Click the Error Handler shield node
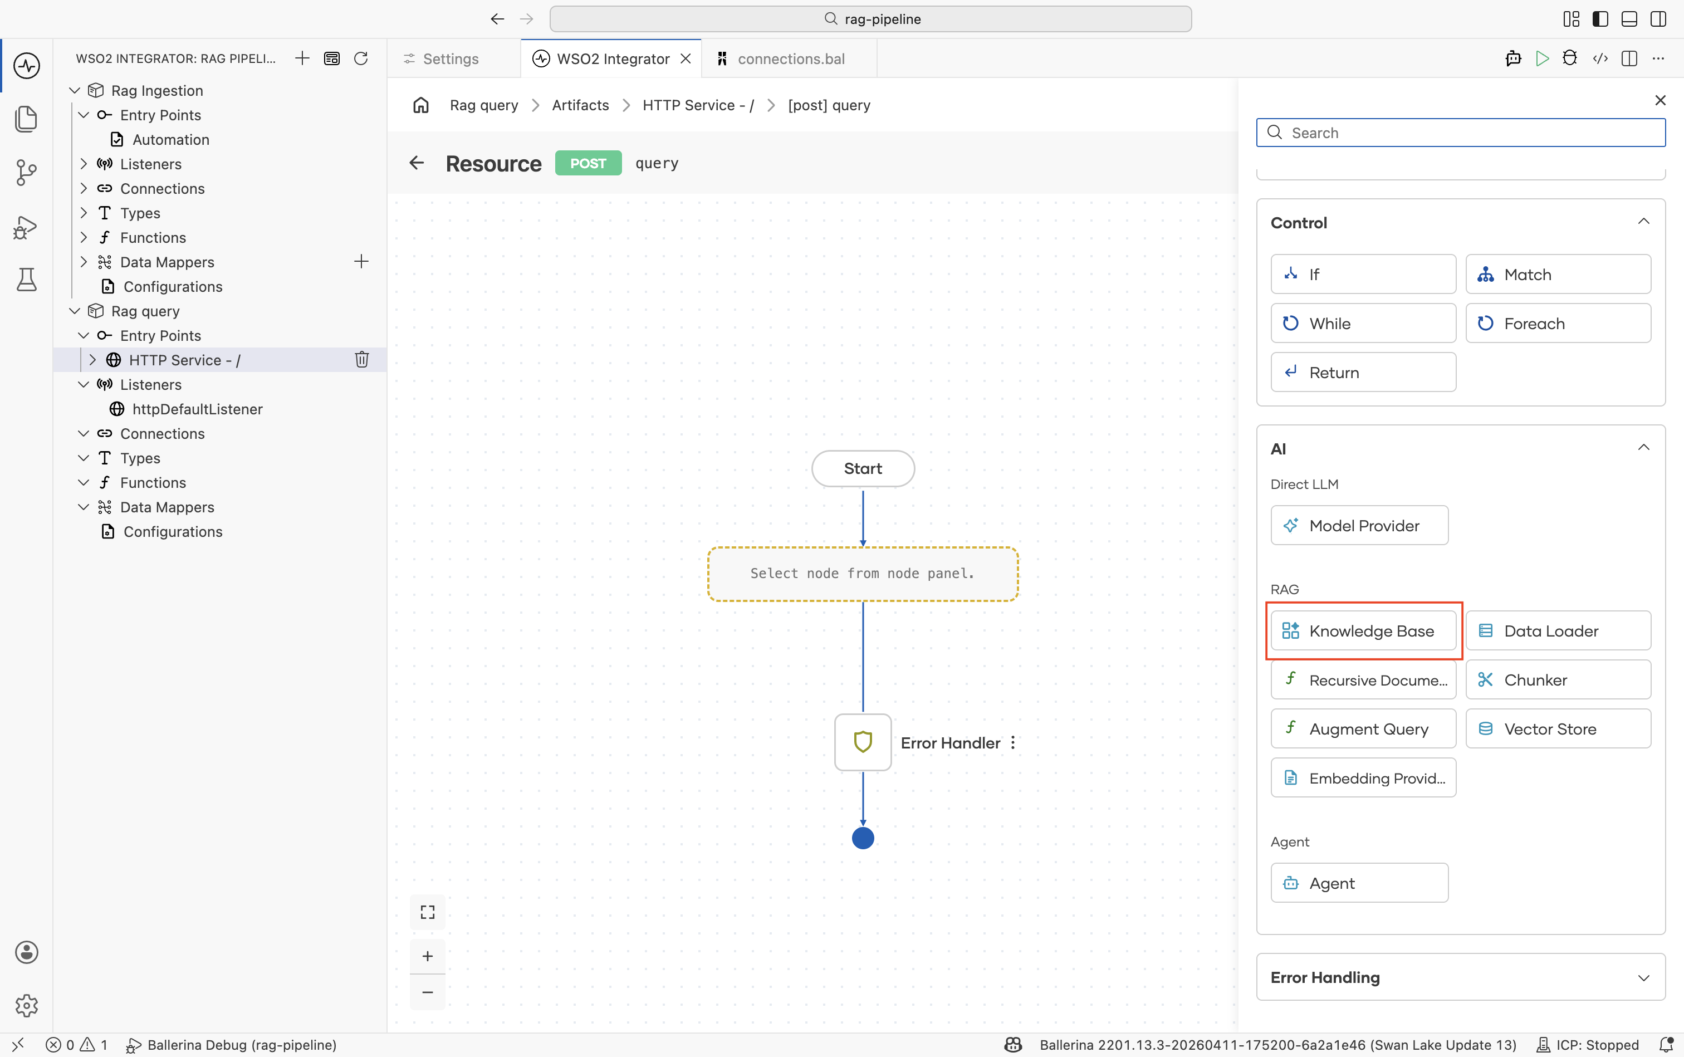Image resolution: width=1684 pixels, height=1057 pixels. 863,742
